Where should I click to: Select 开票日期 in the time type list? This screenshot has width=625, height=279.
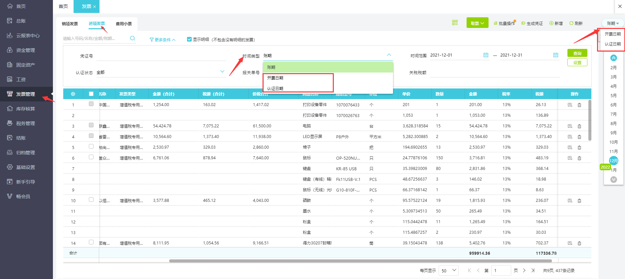point(275,78)
